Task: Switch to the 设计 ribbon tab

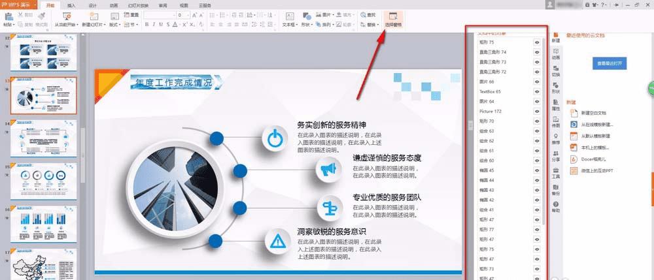Action: pos(93,5)
